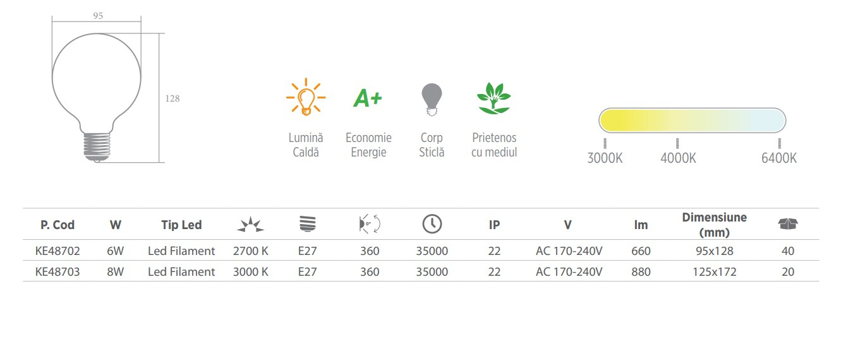This screenshot has height=337, width=848.
Task: Click the 3000K marker on color scale
Action: click(605, 152)
